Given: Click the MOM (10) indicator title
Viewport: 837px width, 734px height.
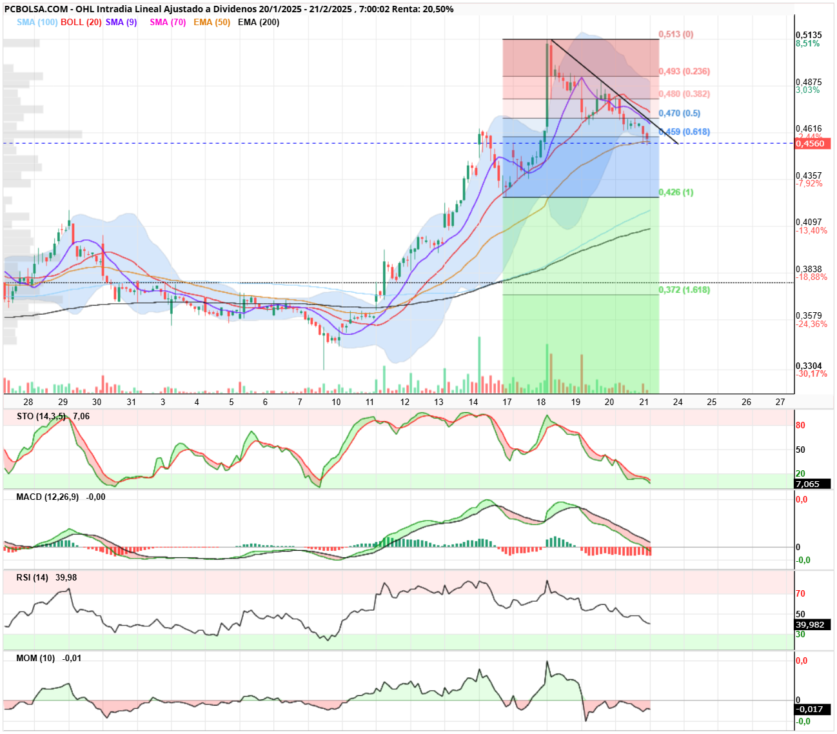Looking at the screenshot, I should (35, 659).
